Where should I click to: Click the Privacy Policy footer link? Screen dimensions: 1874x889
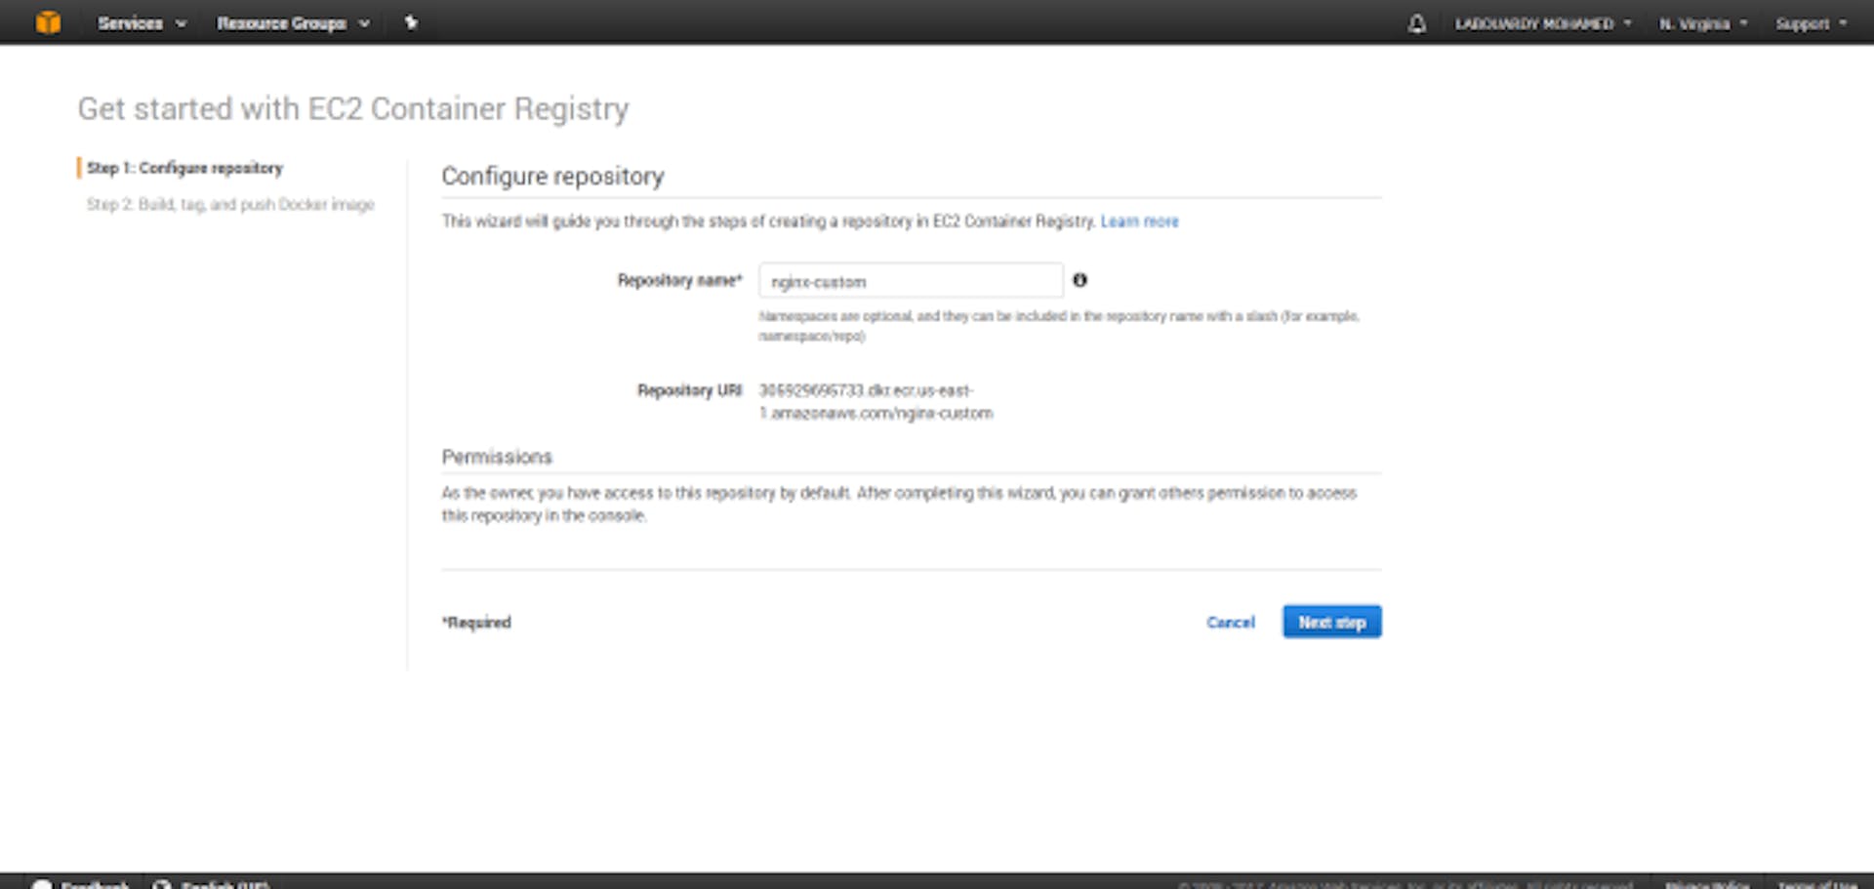click(1706, 884)
